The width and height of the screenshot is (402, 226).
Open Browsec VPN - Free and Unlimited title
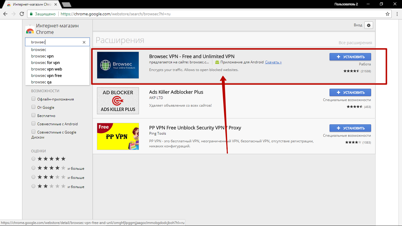coord(192,56)
